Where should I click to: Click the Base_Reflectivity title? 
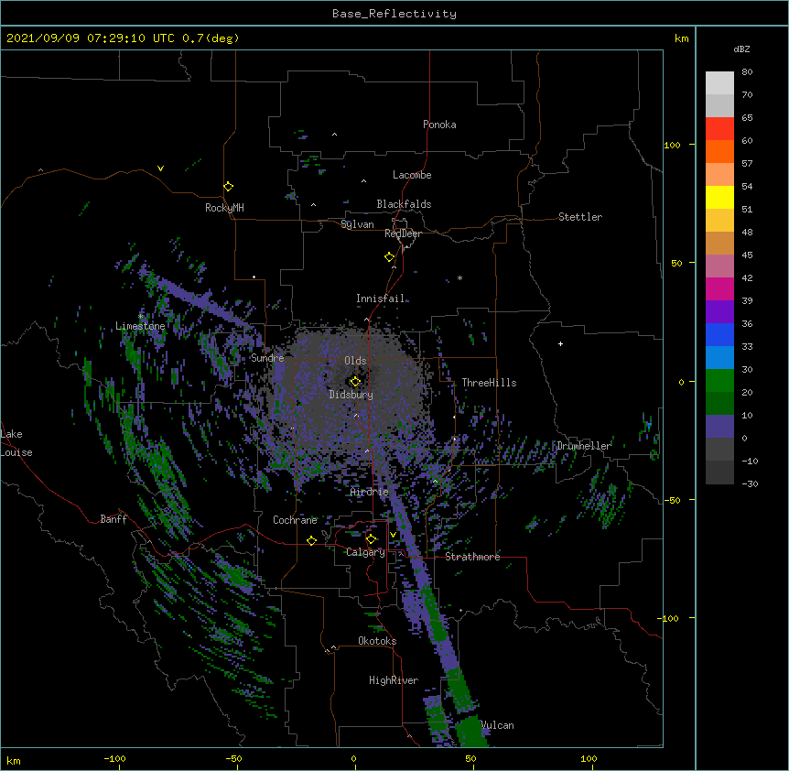[394, 14]
